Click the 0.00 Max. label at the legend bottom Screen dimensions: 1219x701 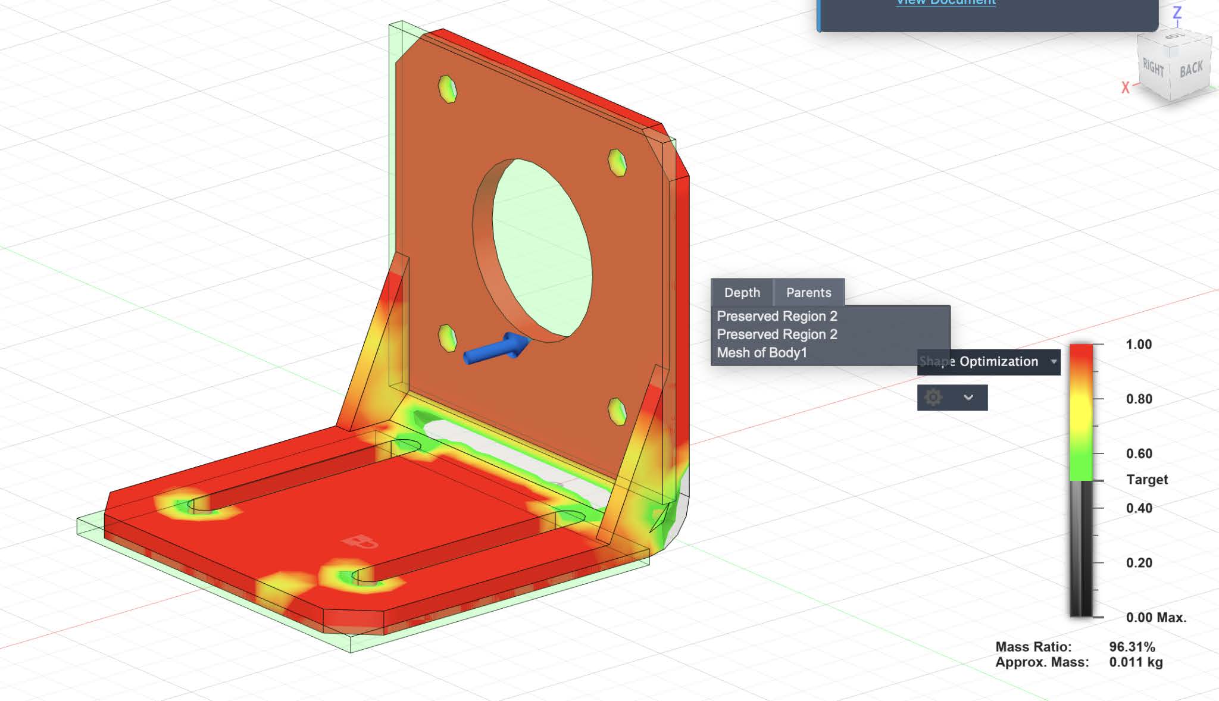[1155, 618]
